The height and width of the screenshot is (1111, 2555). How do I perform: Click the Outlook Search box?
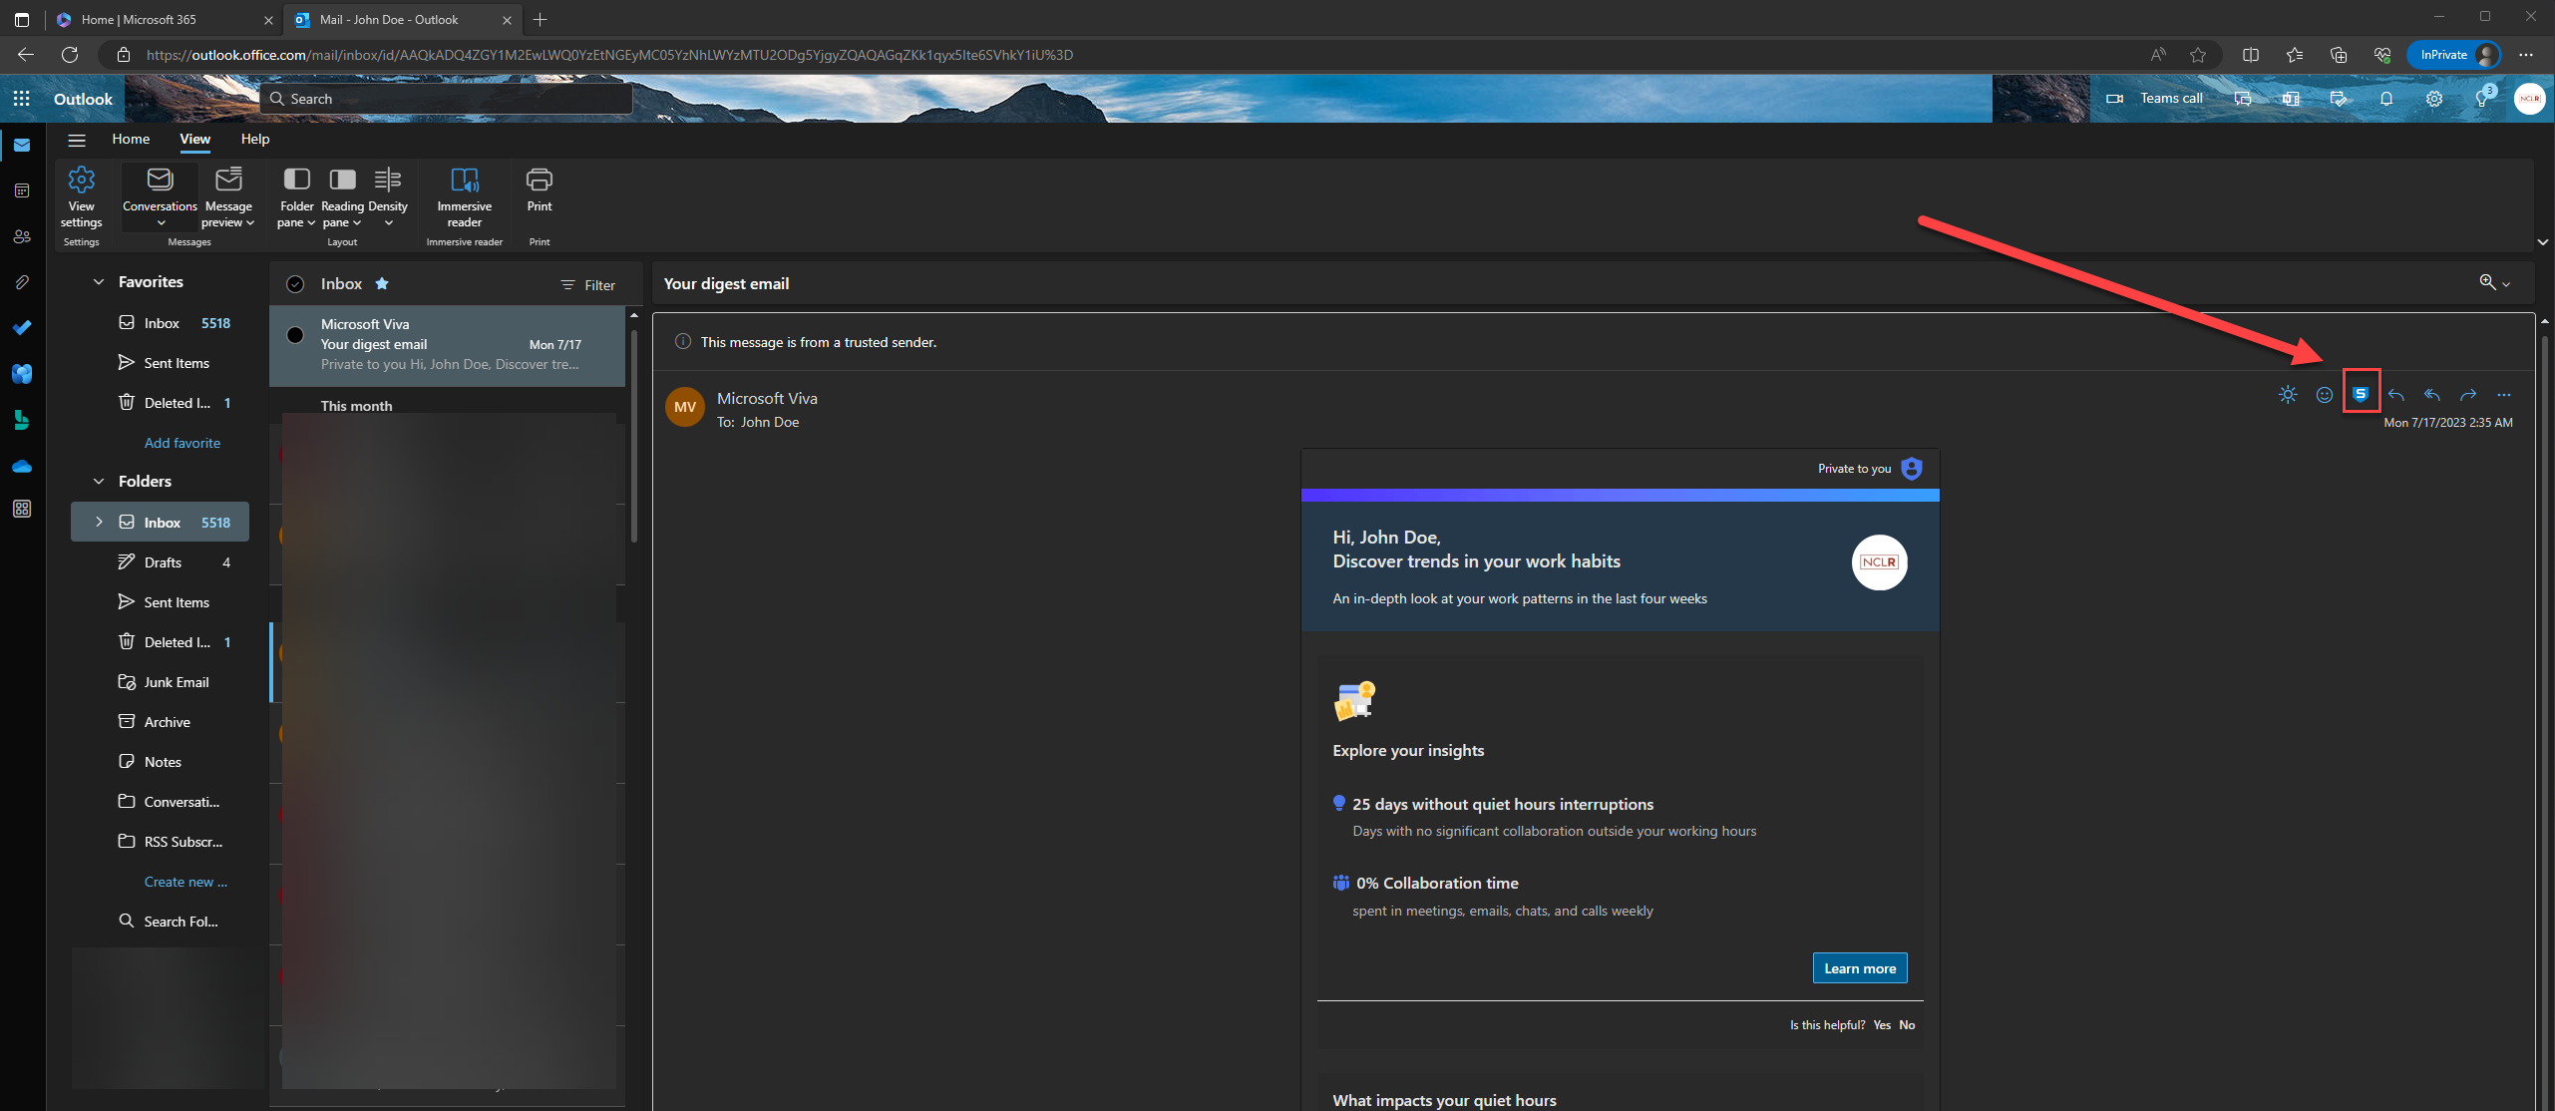(446, 99)
